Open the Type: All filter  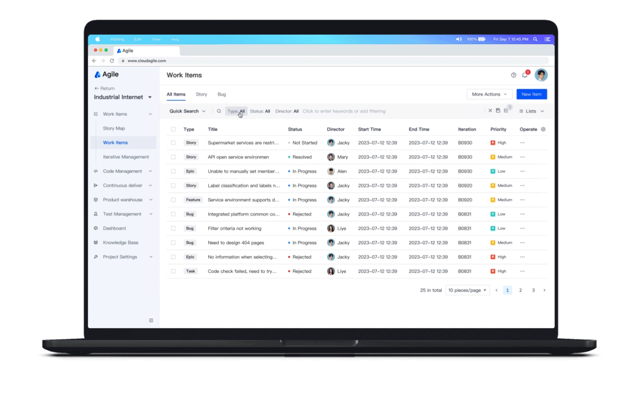pos(236,111)
